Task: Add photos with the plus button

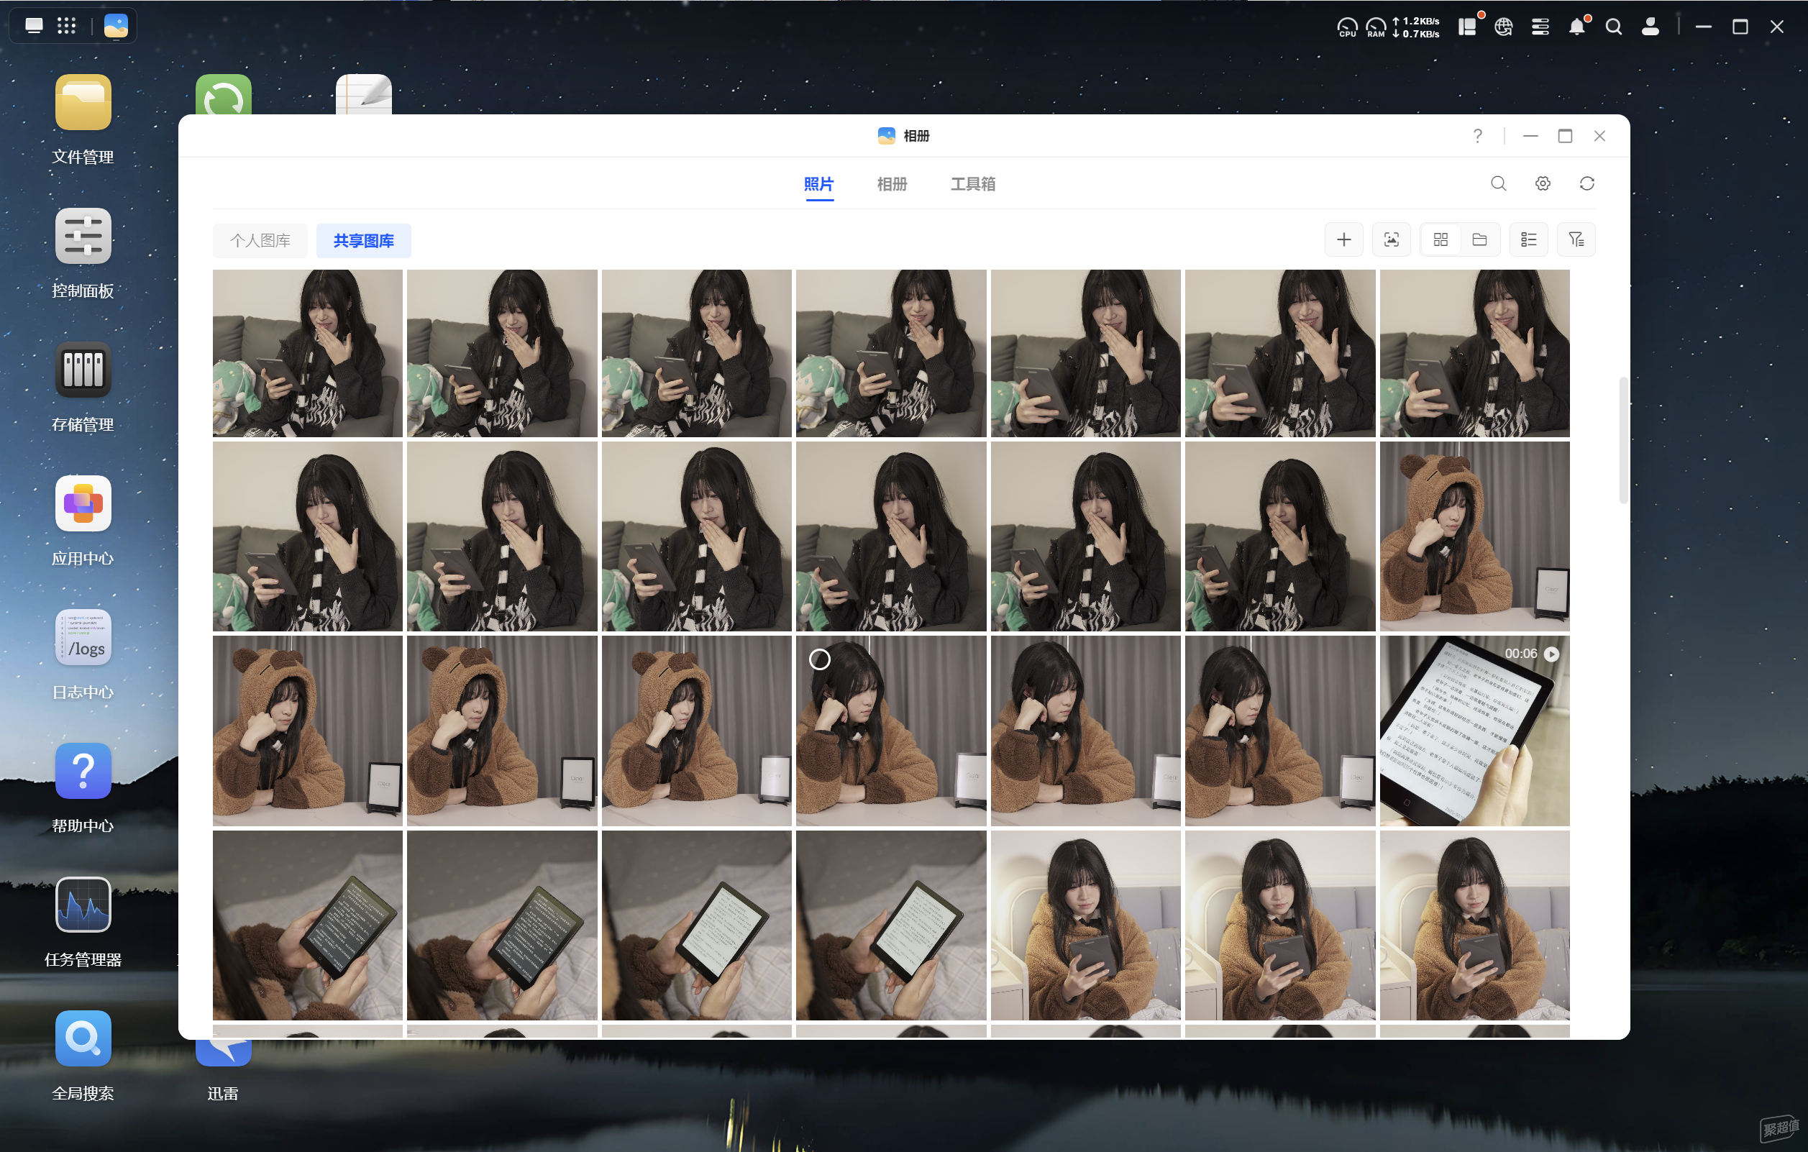Action: (1344, 239)
